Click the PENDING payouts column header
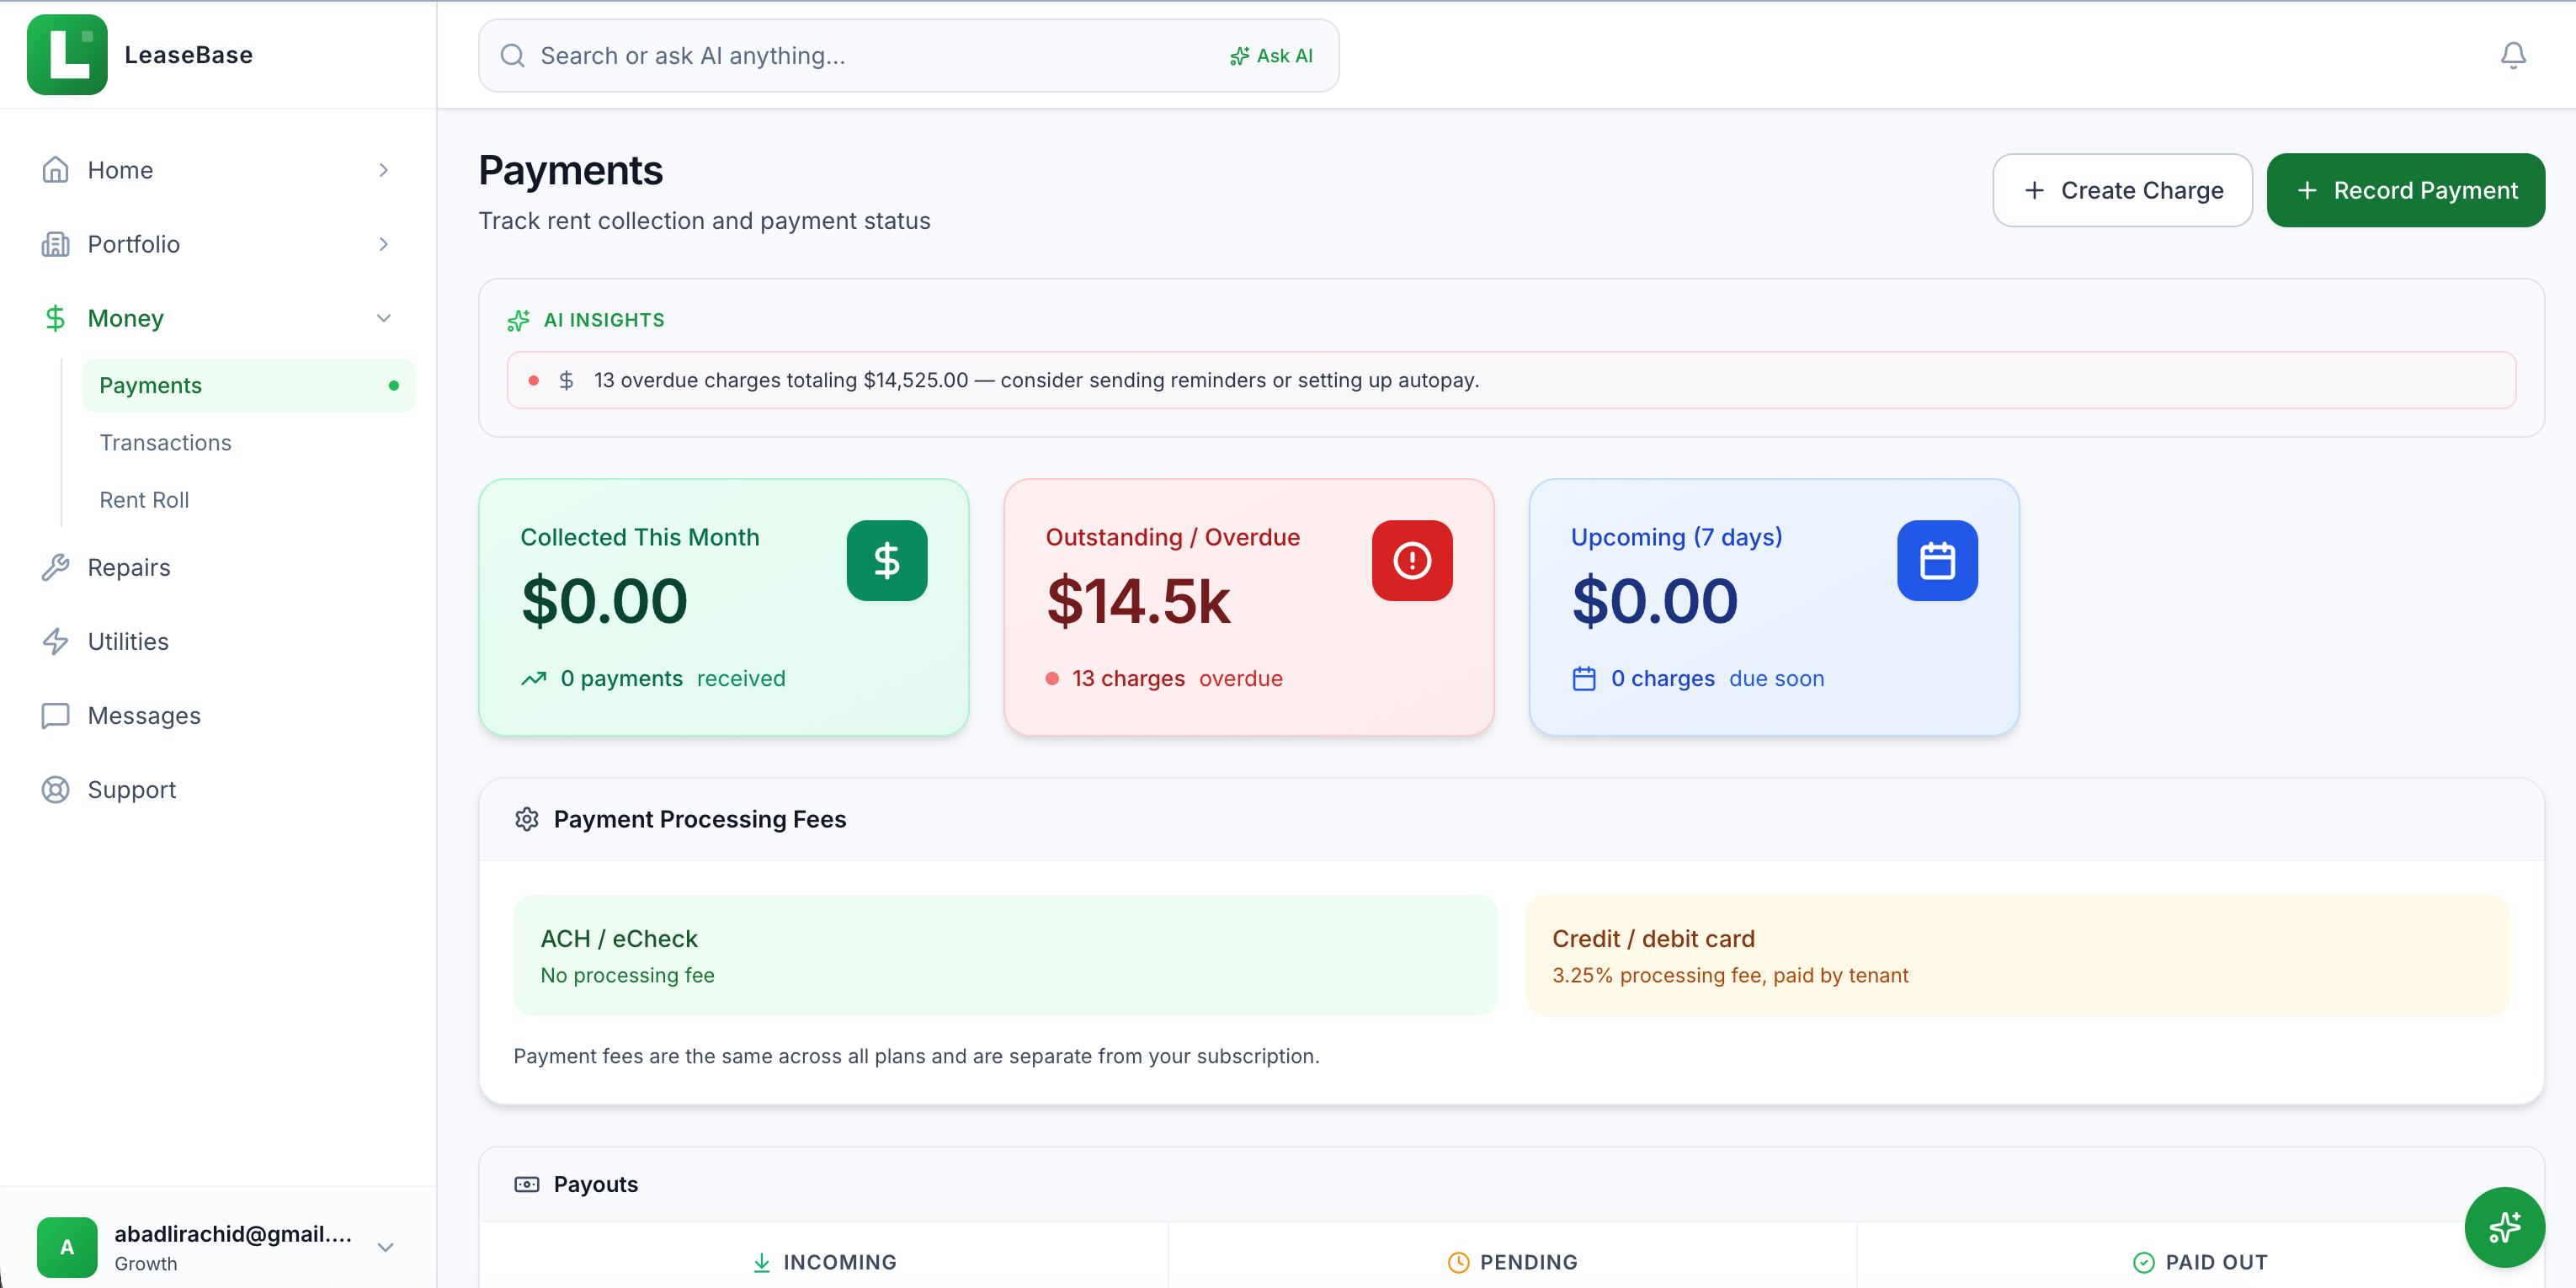Screen dimensions: 2576x1288 tap(1512, 1262)
